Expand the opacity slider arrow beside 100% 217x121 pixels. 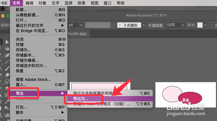point(183,25)
